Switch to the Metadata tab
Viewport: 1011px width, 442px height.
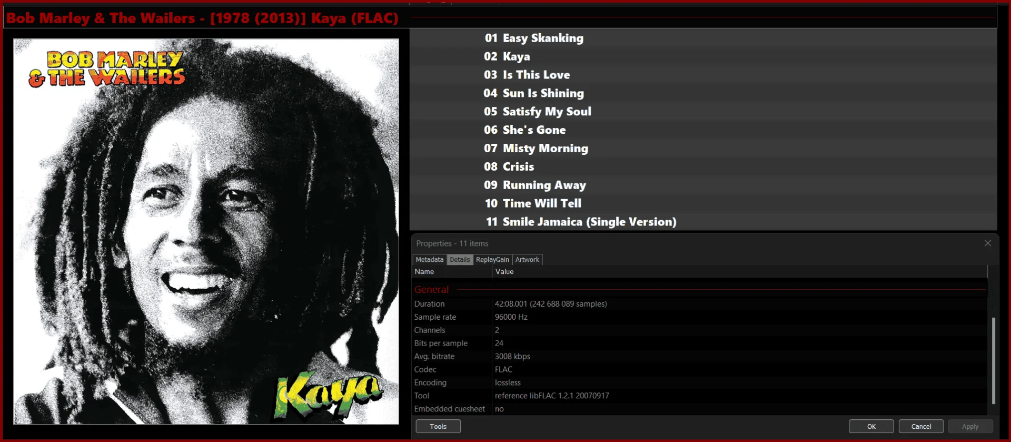coord(429,260)
